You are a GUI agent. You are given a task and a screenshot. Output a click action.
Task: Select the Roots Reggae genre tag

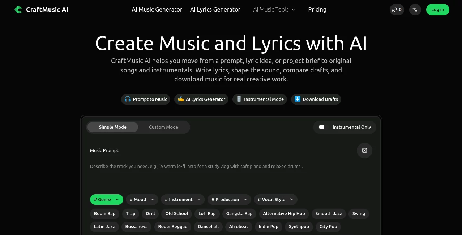coord(173,227)
